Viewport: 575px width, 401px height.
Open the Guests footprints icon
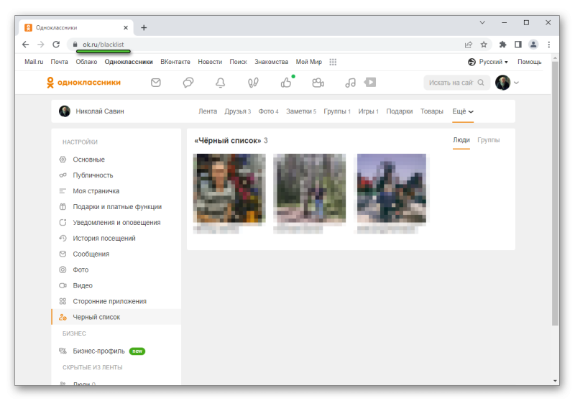pos(253,83)
